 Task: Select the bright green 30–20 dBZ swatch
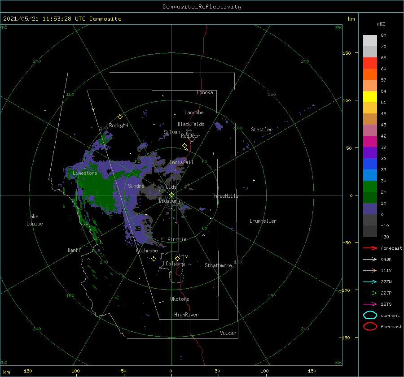pos(370,186)
